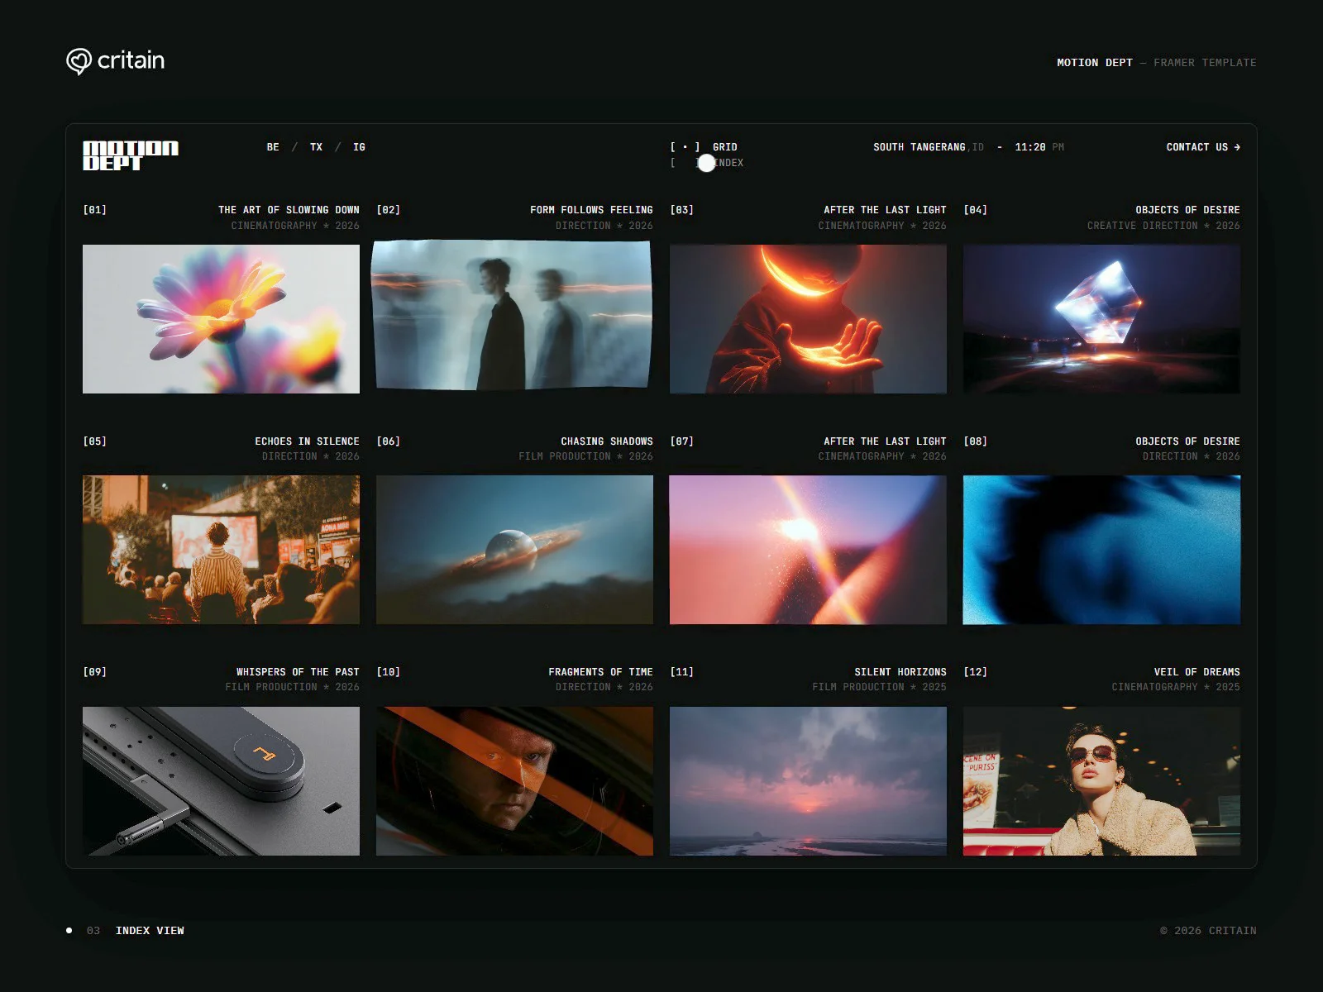The image size is (1323, 992).
Task: Click Objects of Desire title of item 08
Action: 1187,441
